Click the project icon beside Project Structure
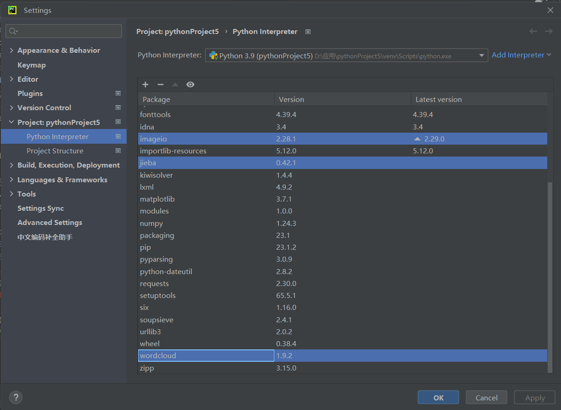 pyautogui.click(x=118, y=151)
